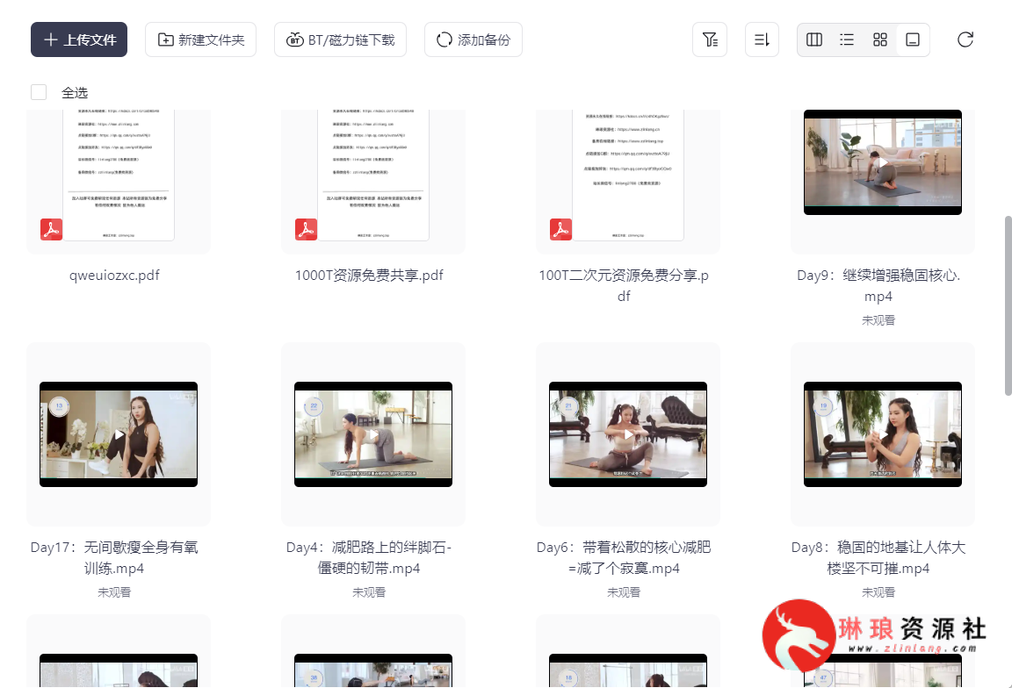Click the Day17：无间歇瘦全身有氧训练.mp4 name
1012x688 pixels.
click(114, 558)
